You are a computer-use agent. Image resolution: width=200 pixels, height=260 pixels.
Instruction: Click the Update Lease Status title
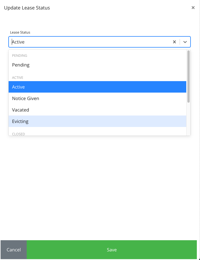[x=27, y=8]
